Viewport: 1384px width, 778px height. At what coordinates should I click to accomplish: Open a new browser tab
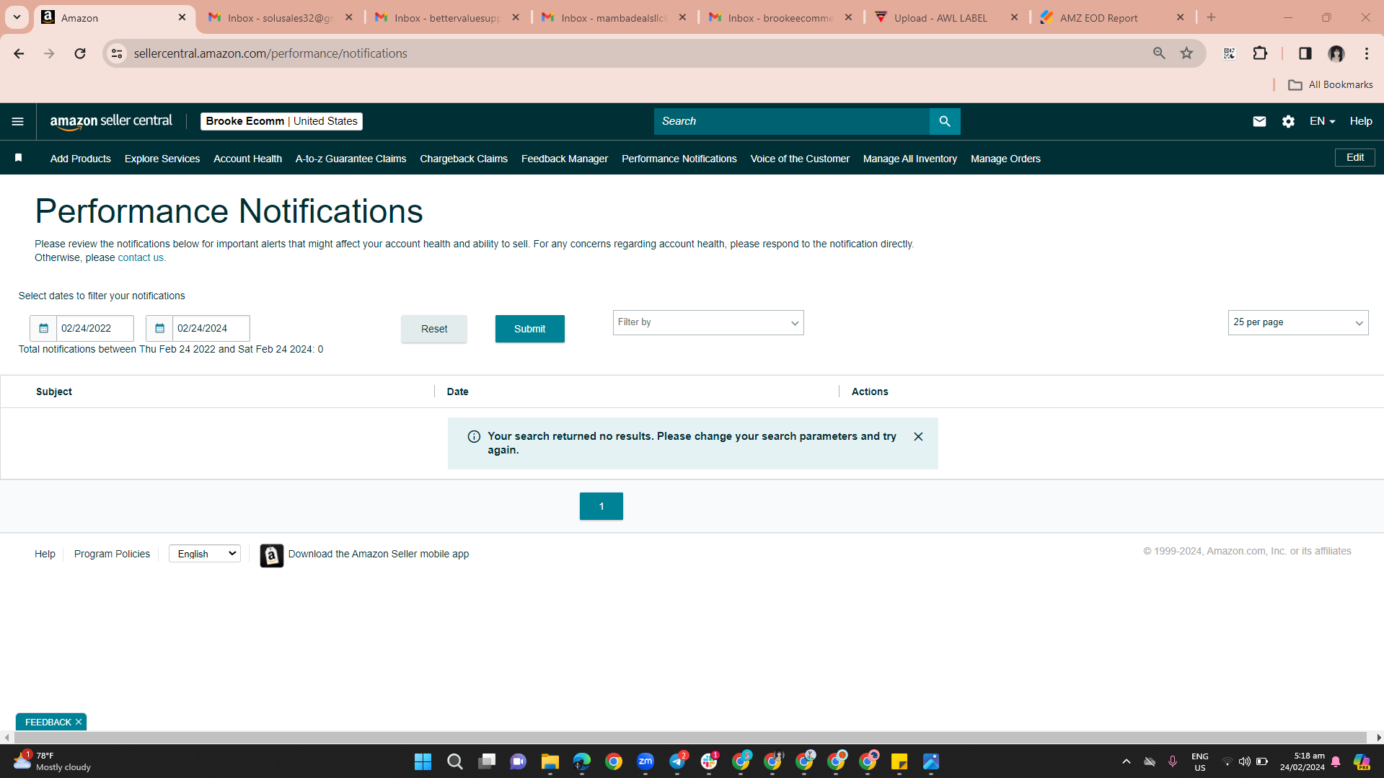point(1212,17)
